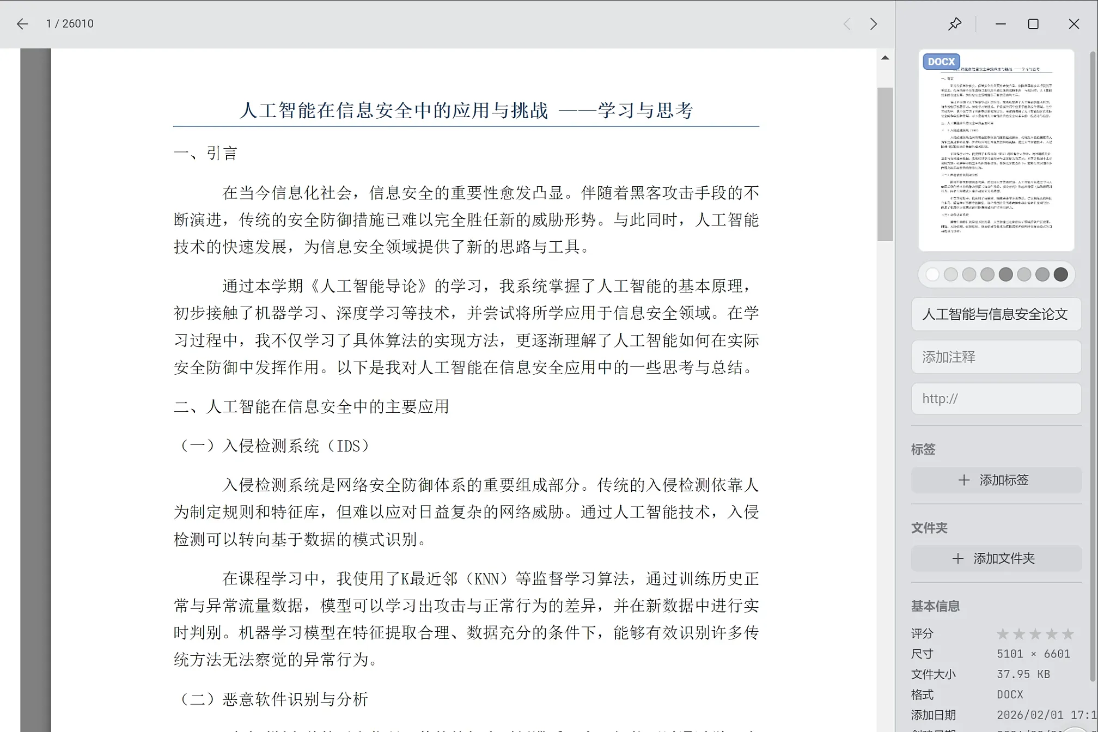Click the plus icon next to 添加标签
1098x732 pixels.
pyautogui.click(x=963, y=480)
